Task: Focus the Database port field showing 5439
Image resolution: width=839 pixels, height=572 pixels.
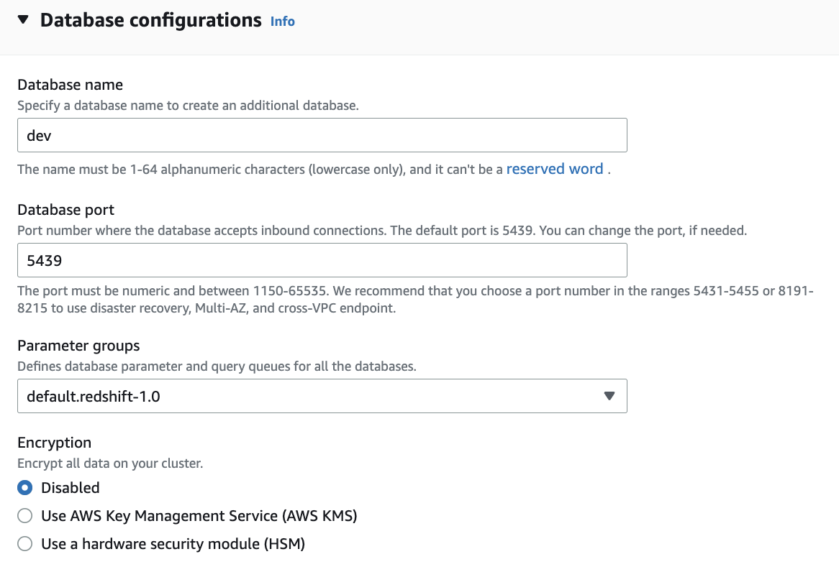Action: point(322,260)
